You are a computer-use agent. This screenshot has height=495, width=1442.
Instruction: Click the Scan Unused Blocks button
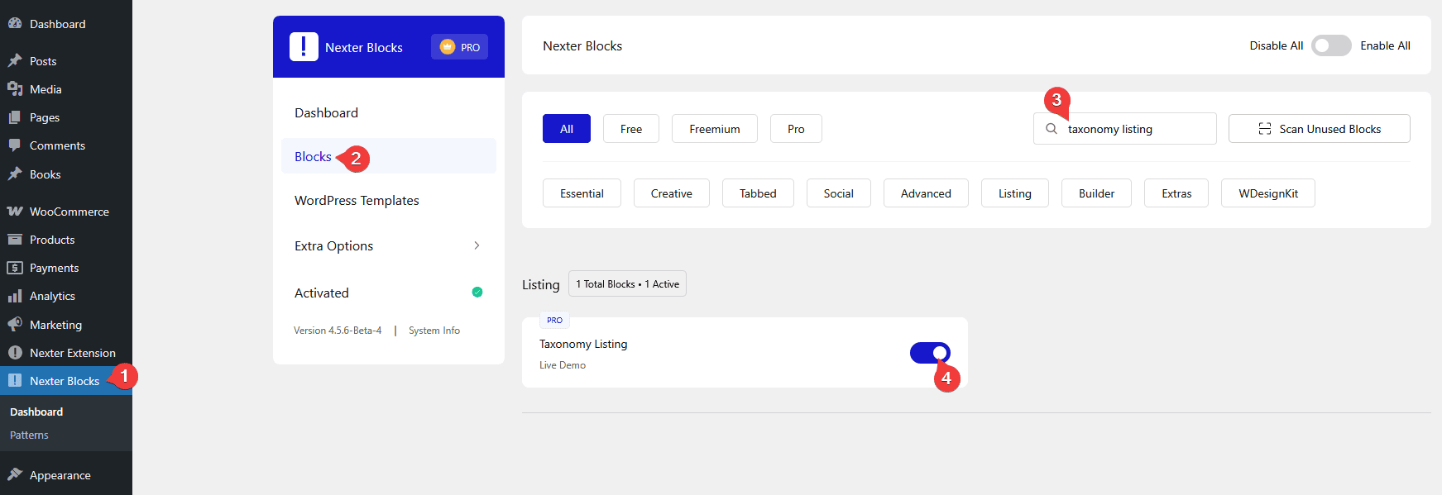[x=1320, y=129]
